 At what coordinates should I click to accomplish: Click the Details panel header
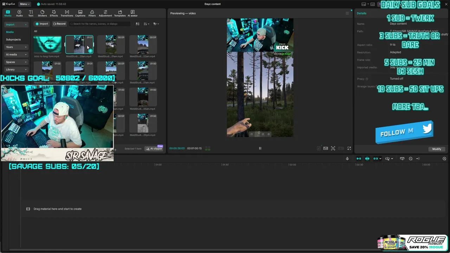361,13
